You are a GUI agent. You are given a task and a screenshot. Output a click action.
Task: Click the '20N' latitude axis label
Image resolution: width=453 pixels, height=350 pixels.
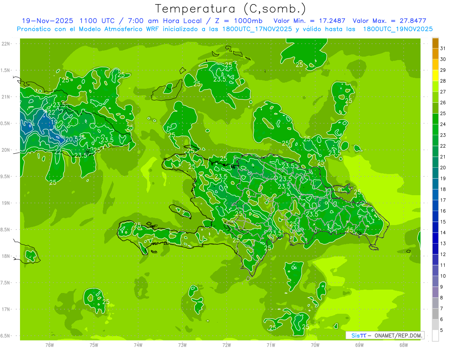[x=6, y=150]
